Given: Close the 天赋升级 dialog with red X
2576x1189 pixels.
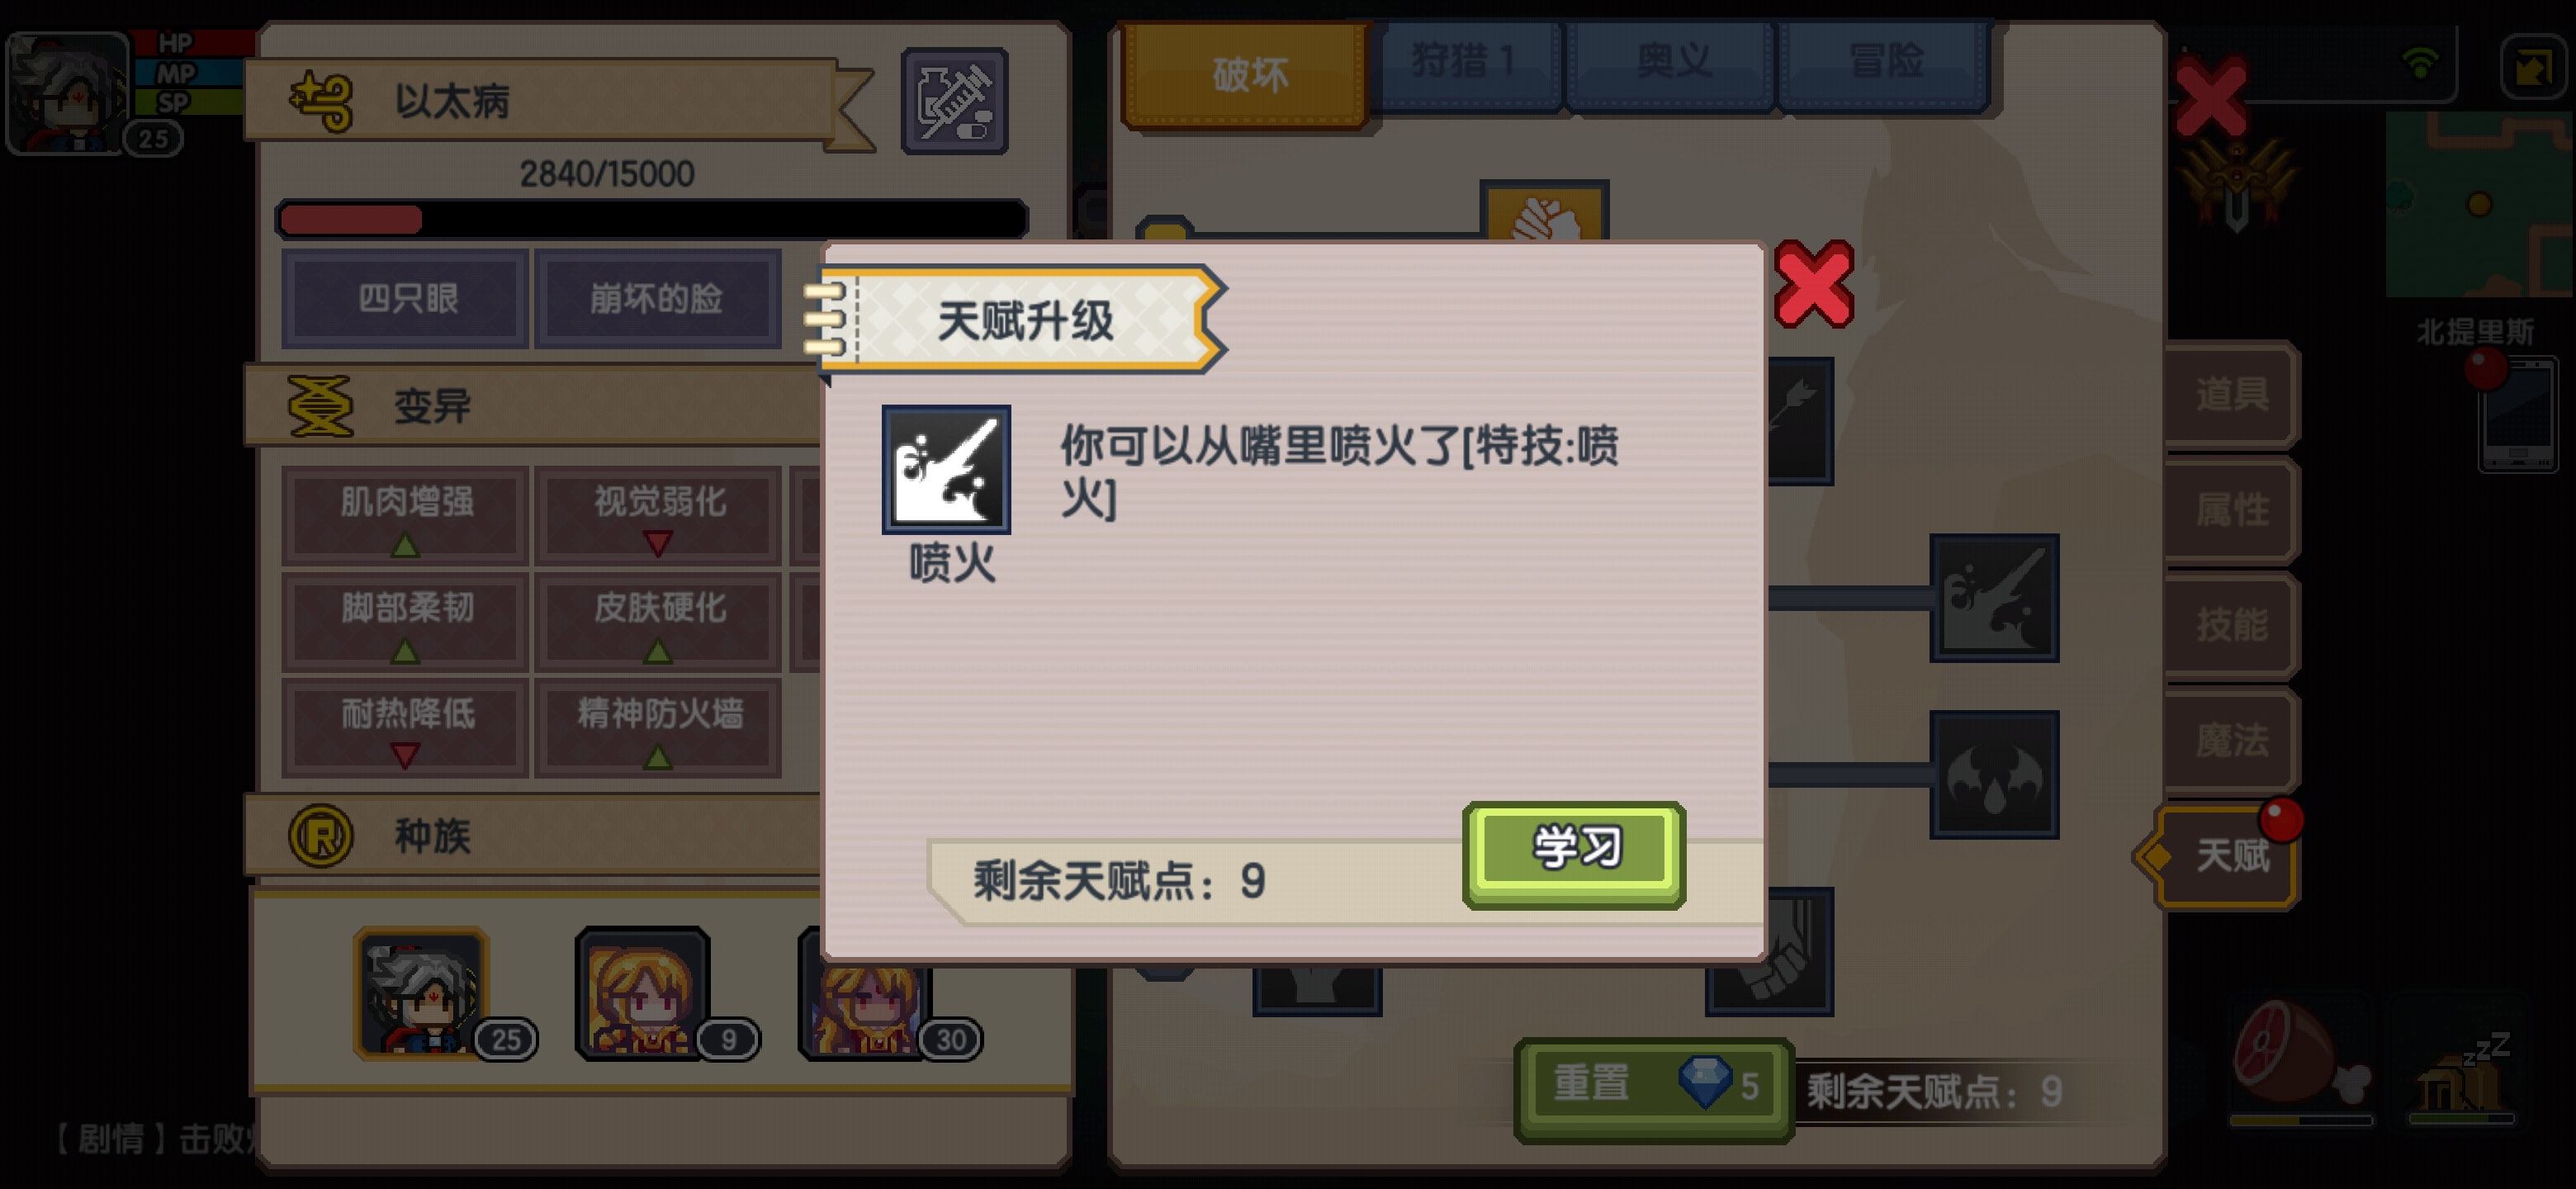Looking at the screenshot, I should pyautogui.click(x=1813, y=284).
